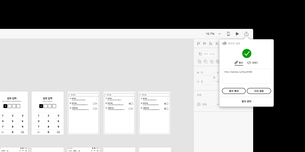Open the 16.7% zoom level dropdown
Viewport: 305px width, 152px height.
pos(219,34)
